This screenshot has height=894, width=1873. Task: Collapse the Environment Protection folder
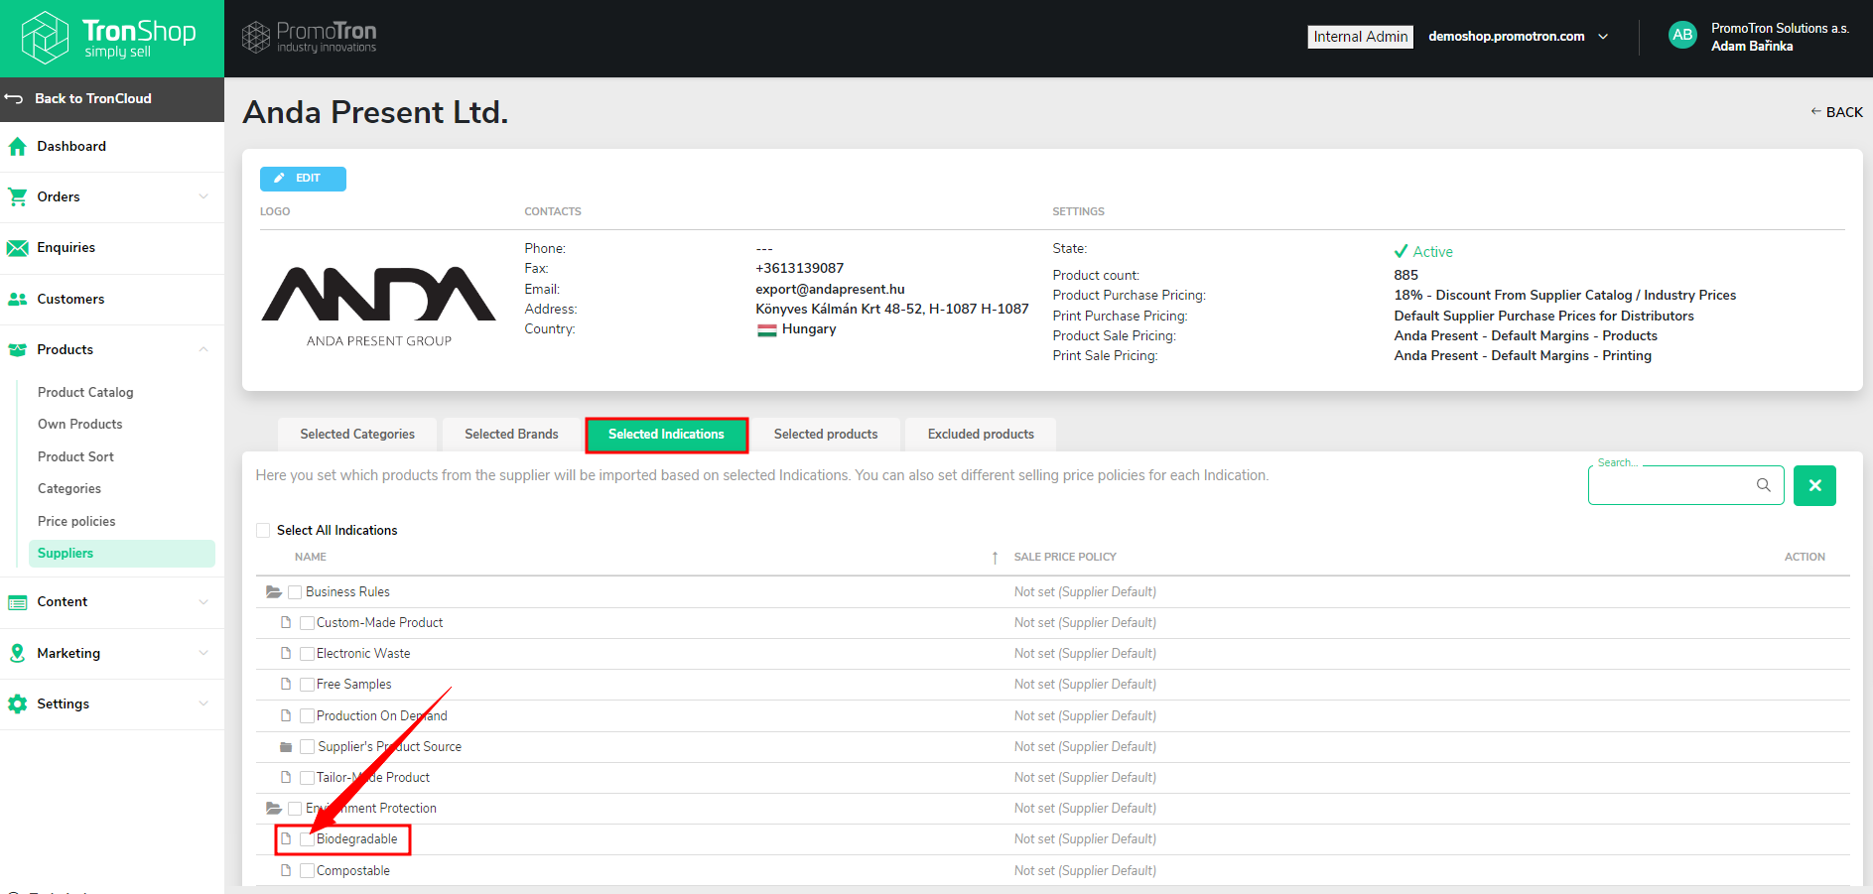click(274, 809)
